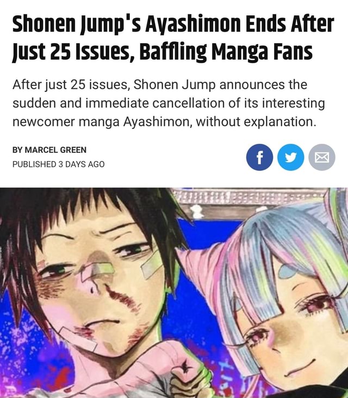Click "Shonen Jump's" in the headline

point(76,25)
